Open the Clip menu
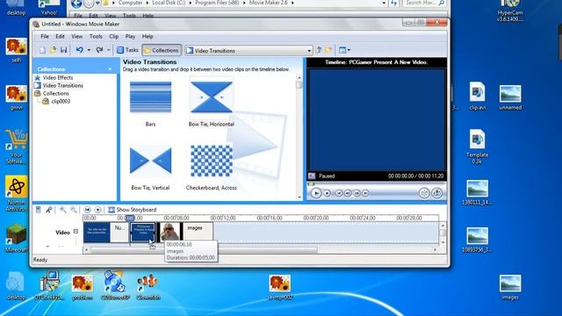This screenshot has width=562, height=316. pyautogui.click(x=113, y=37)
